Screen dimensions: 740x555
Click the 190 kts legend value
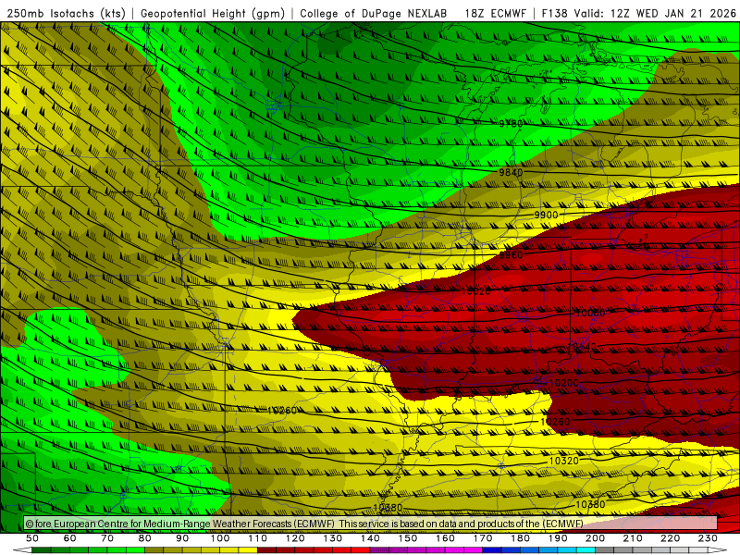558,538
